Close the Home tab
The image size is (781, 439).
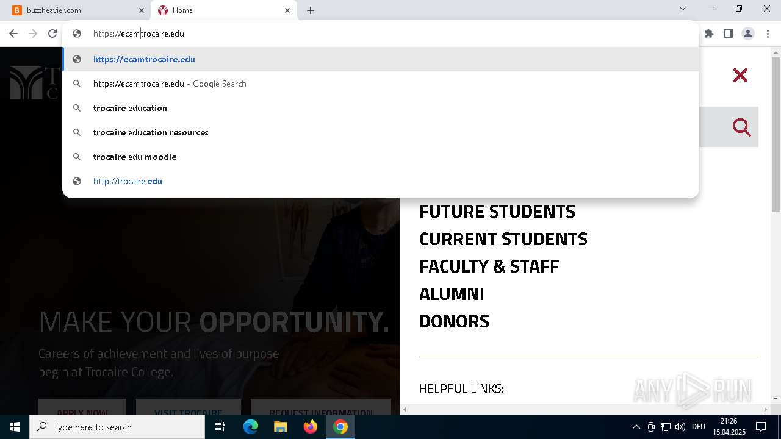click(x=287, y=10)
